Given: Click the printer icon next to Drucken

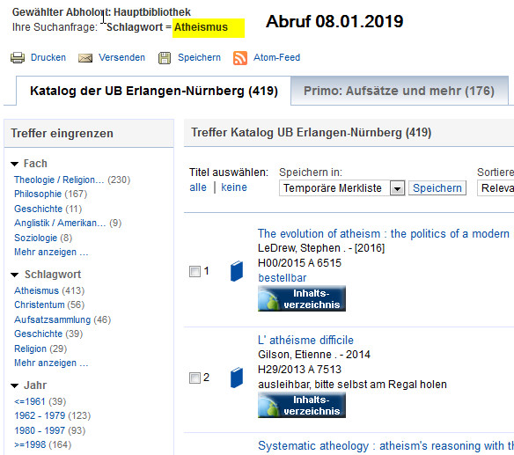Looking at the screenshot, I should (x=18, y=58).
